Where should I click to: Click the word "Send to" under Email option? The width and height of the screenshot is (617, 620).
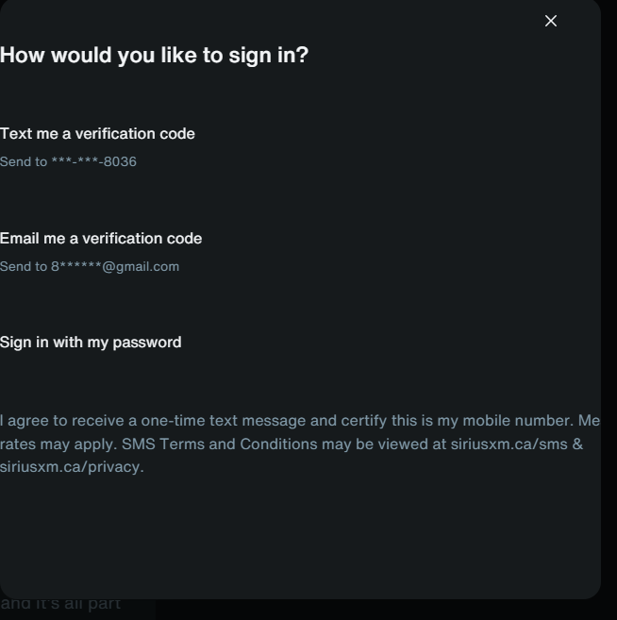tap(24, 267)
